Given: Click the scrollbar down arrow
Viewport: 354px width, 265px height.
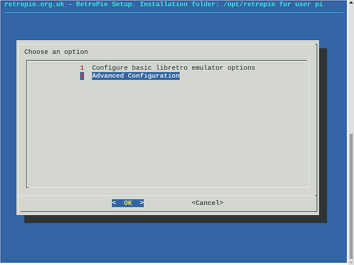Looking at the screenshot, I should [x=351, y=262].
